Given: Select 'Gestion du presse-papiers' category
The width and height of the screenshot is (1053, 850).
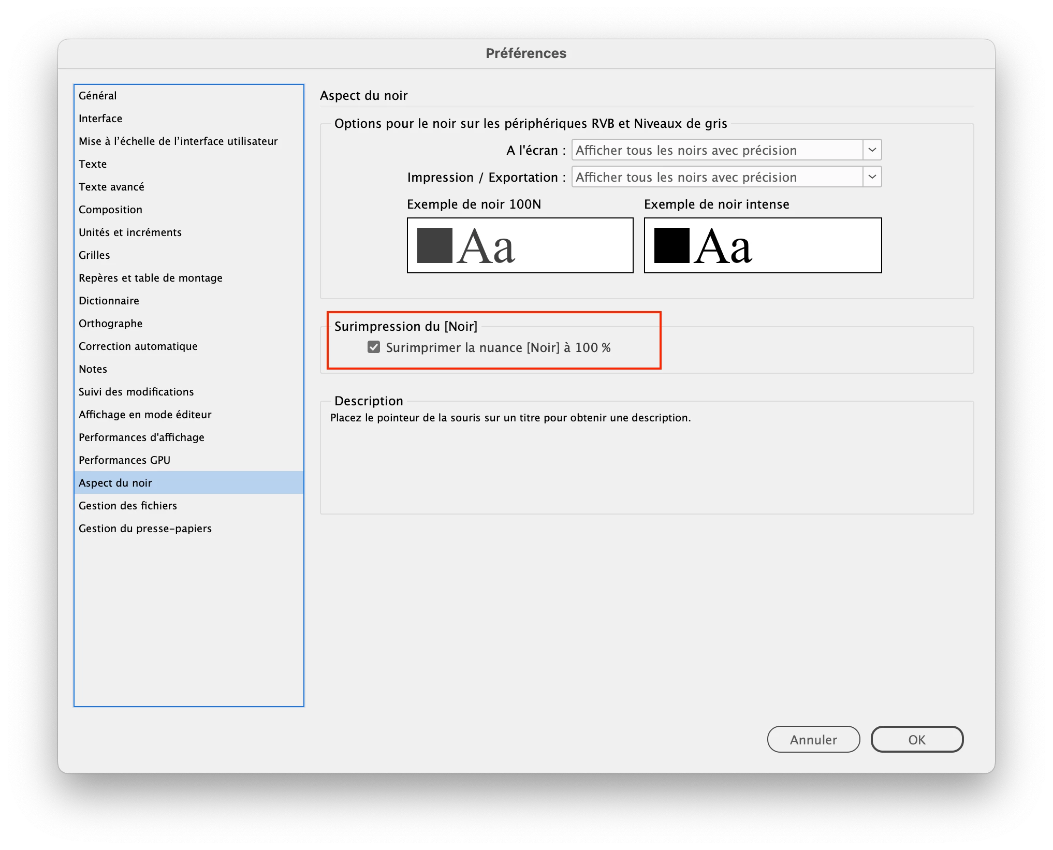Looking at the screenshot, I should (x=145, y=529).
